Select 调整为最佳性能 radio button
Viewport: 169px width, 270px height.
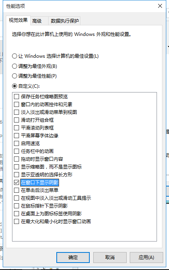[15, 76]
